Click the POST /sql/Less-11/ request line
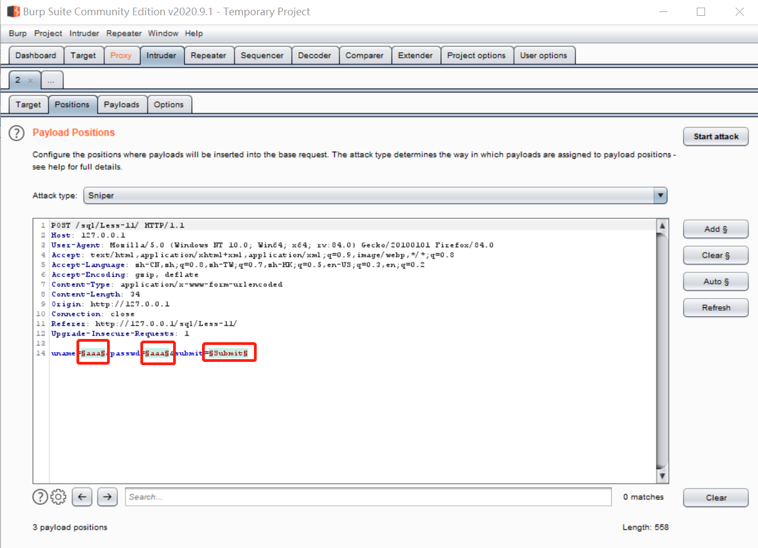 pos(118,225)
